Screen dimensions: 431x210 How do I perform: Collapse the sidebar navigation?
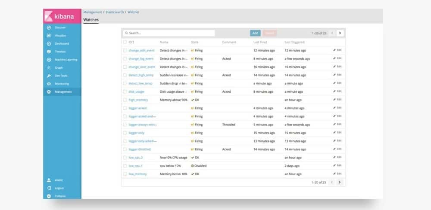(x=60, y=196)
